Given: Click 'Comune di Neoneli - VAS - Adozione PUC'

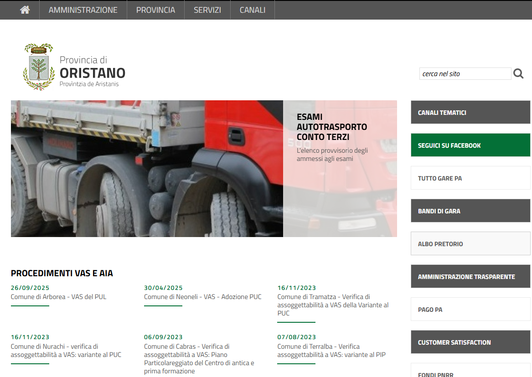Looking at the screenshot, I should pos(202,296).
